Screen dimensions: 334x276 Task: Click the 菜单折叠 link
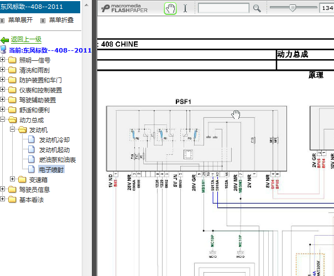[61, 20]
